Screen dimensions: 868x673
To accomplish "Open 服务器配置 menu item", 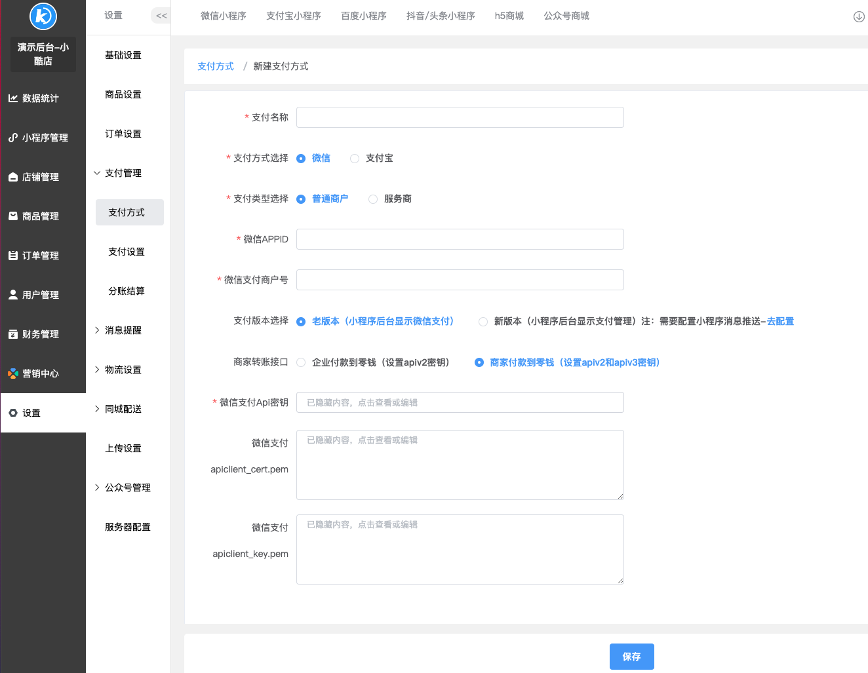I will (128, 527).
